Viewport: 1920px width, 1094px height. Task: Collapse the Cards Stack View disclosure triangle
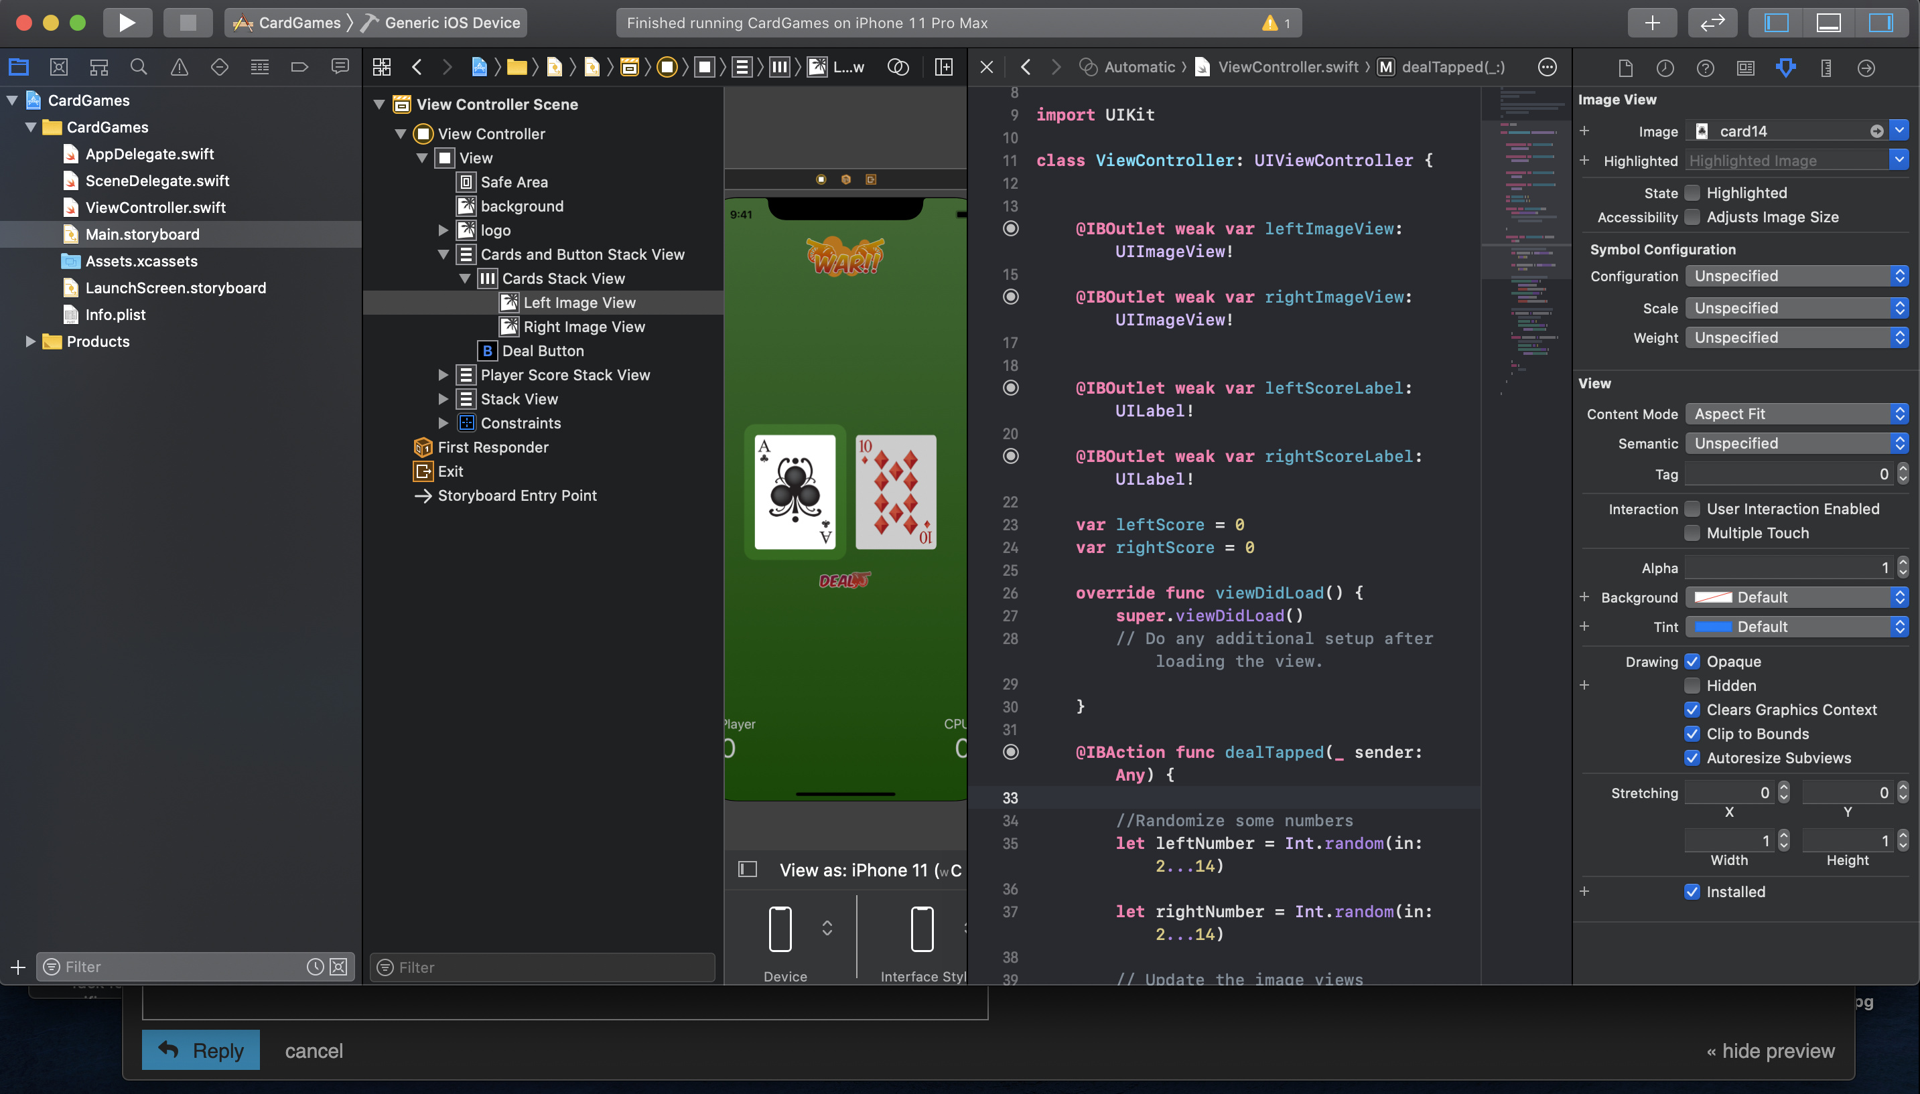click(x=466, y=279)
